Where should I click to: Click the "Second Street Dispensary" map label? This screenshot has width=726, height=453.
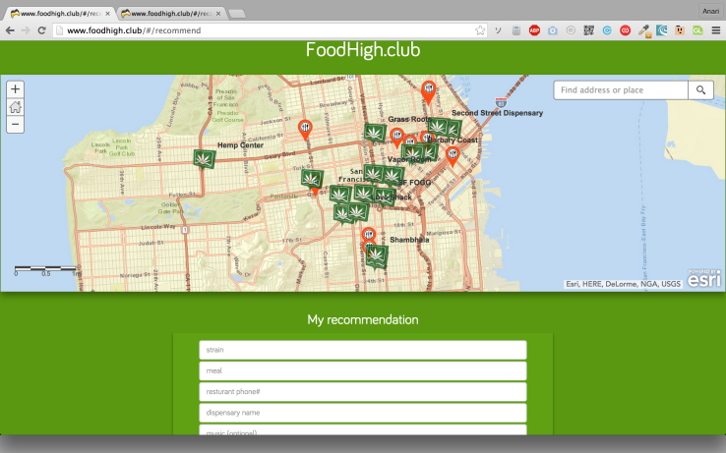pos(497,113)
